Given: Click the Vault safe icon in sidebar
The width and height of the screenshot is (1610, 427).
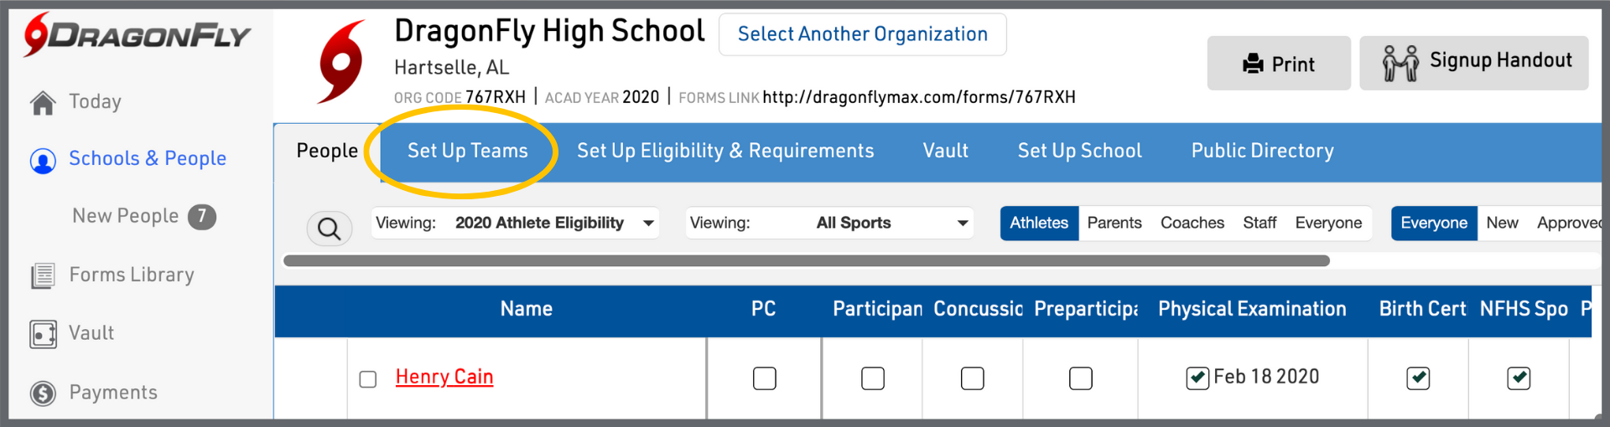Looking at the screenshot, I should pyautogui.click(x=43, y=334).
